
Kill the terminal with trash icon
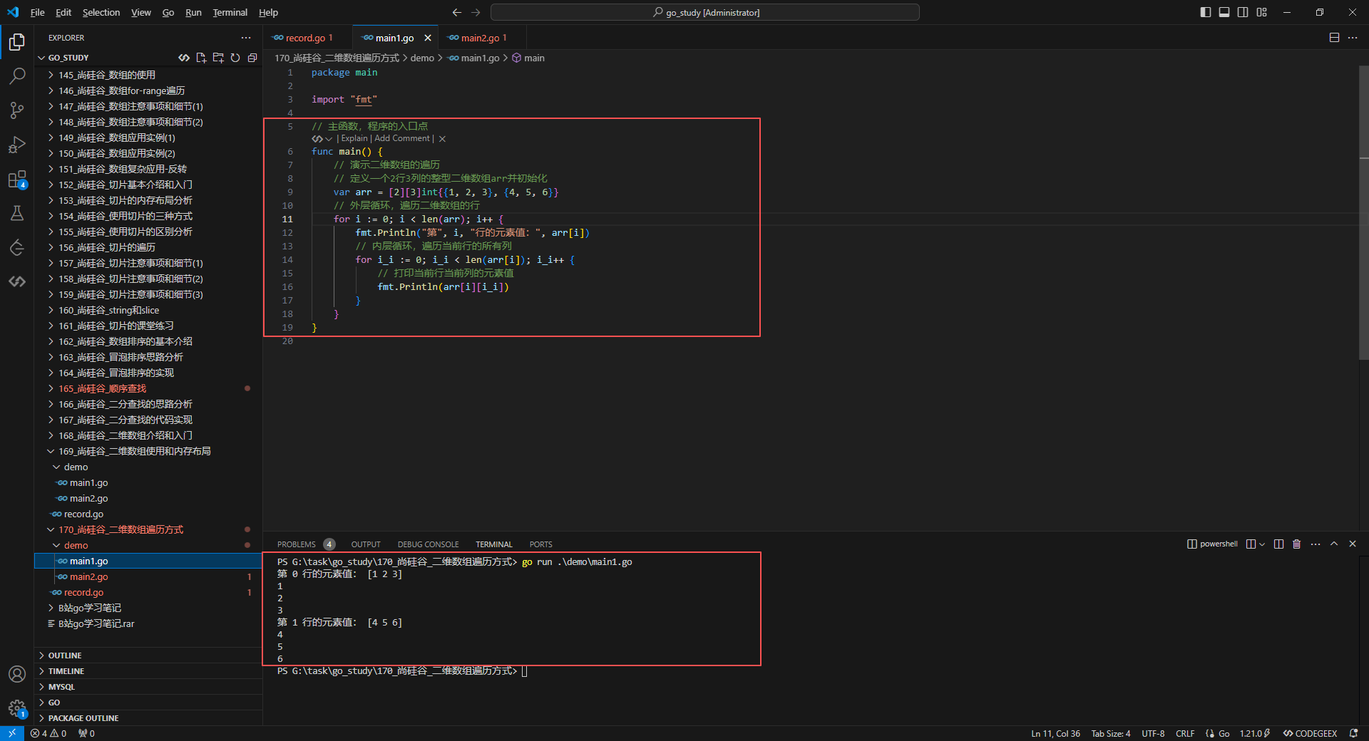coord(1297,544)
